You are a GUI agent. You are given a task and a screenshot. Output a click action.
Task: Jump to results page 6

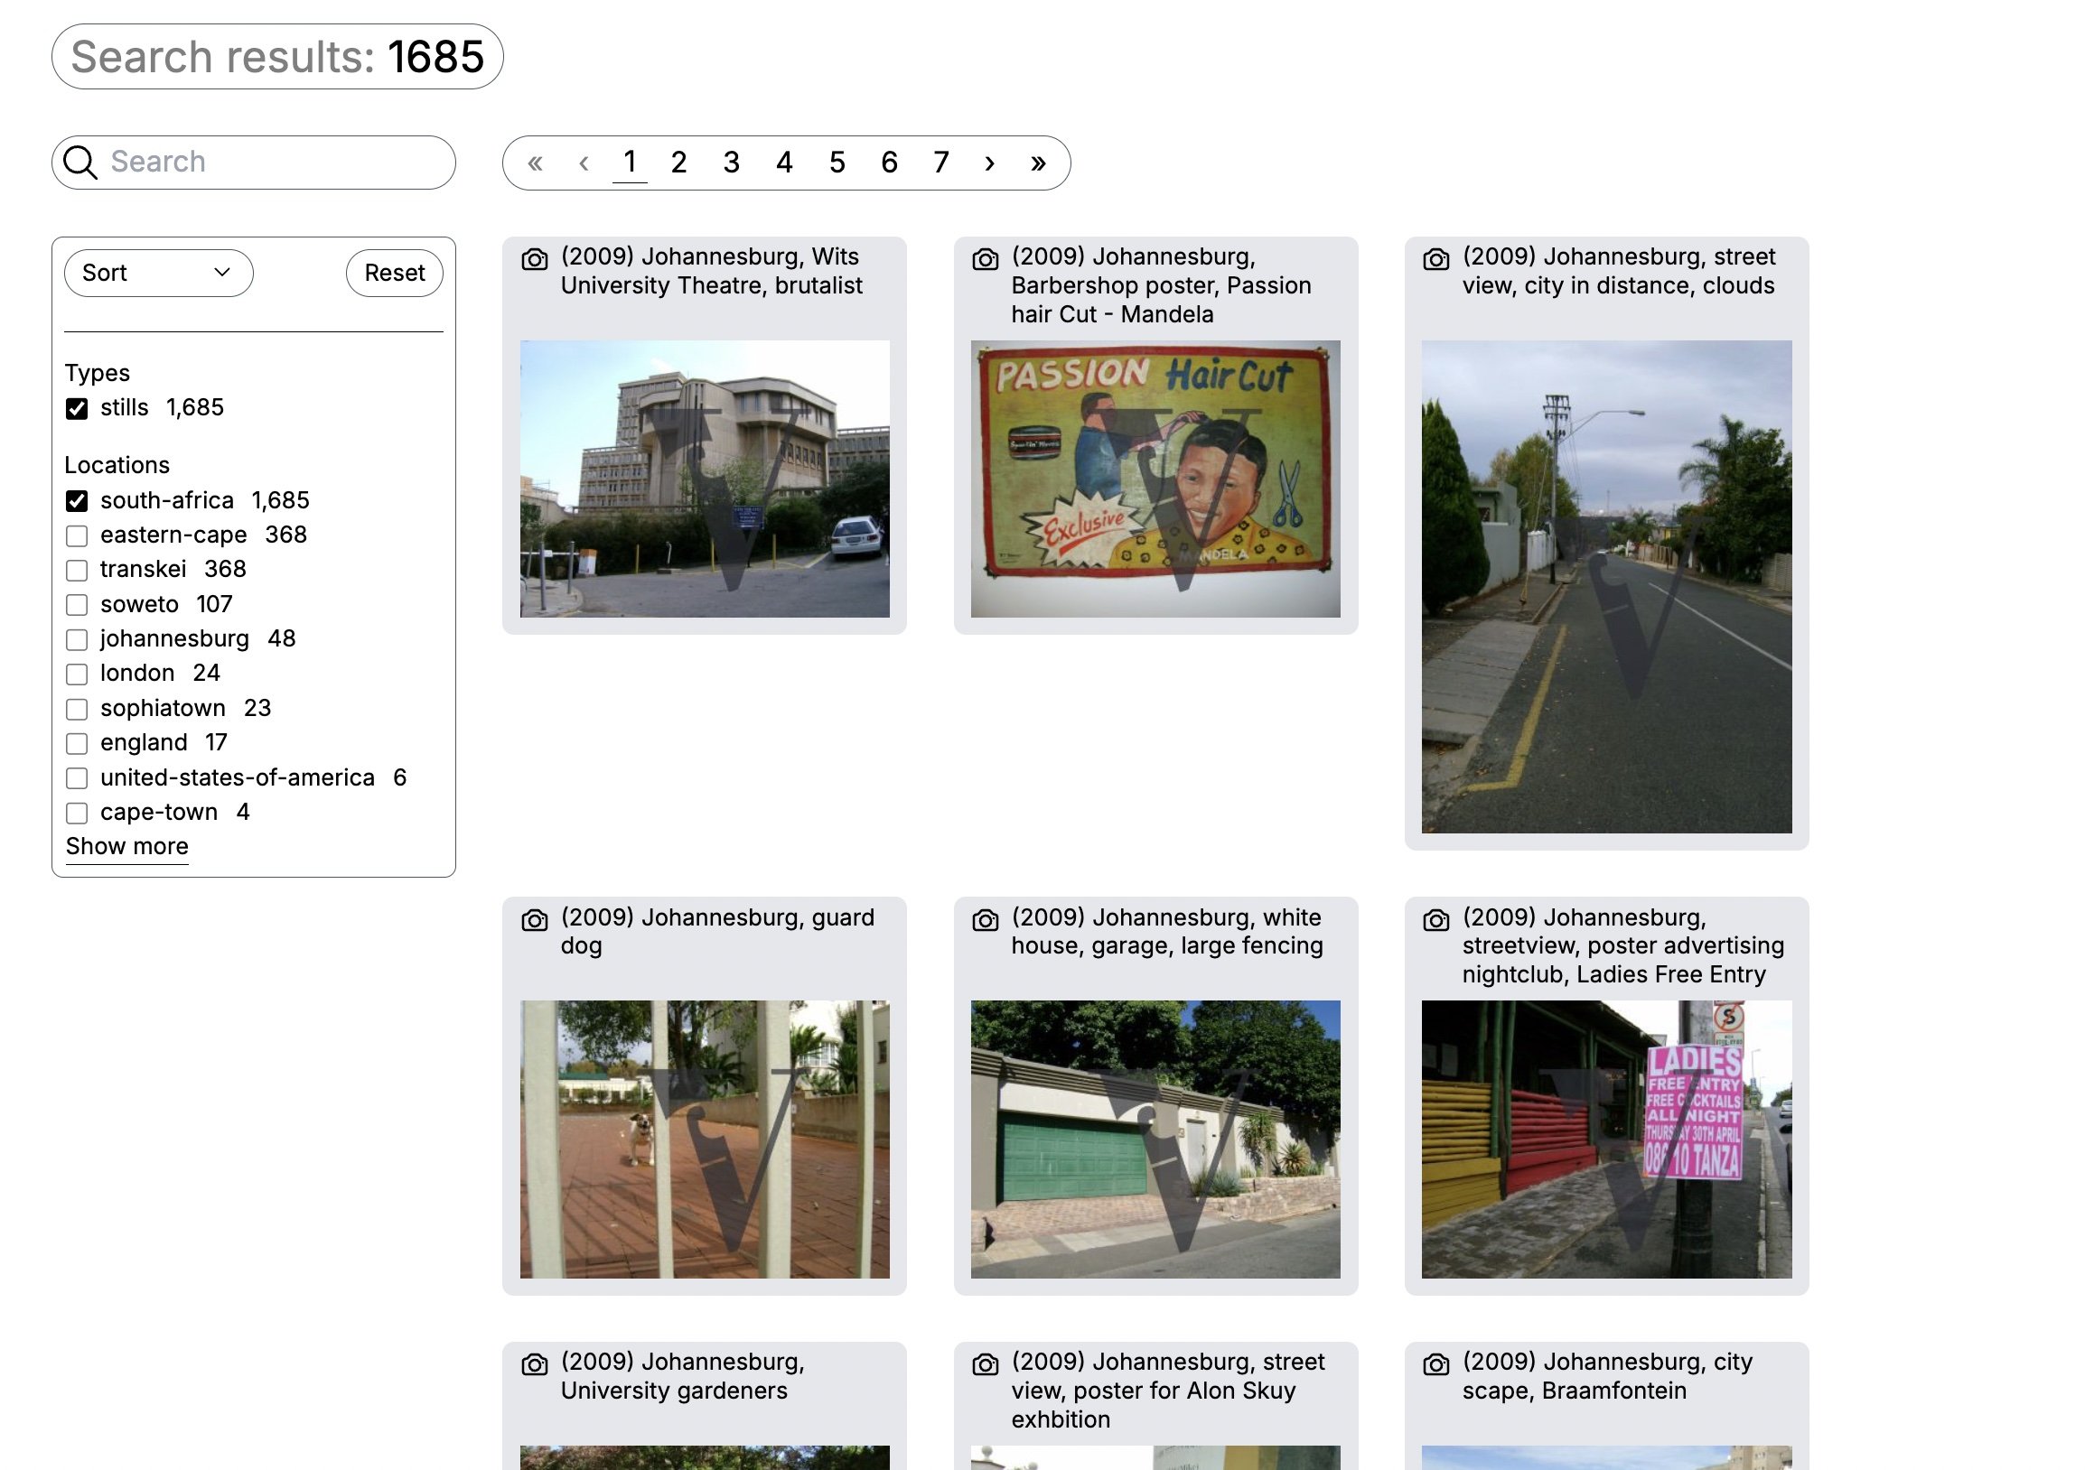889,163
